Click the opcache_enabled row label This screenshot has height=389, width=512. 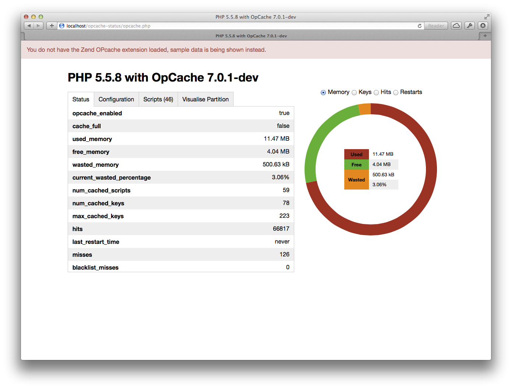point(97,113)
